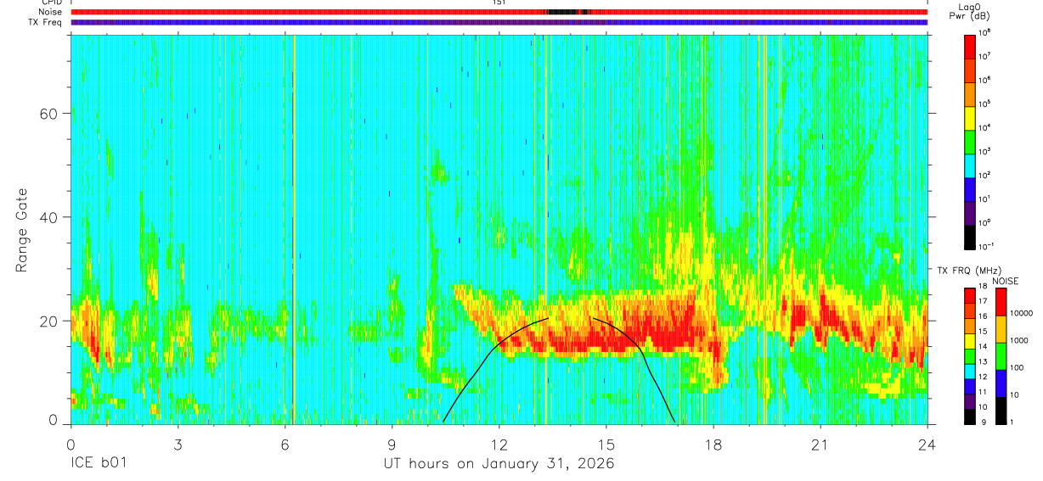Viewport: 1043px width, 481px height.
Task: Click the x-axis tick label '12'
Action: 499,444
